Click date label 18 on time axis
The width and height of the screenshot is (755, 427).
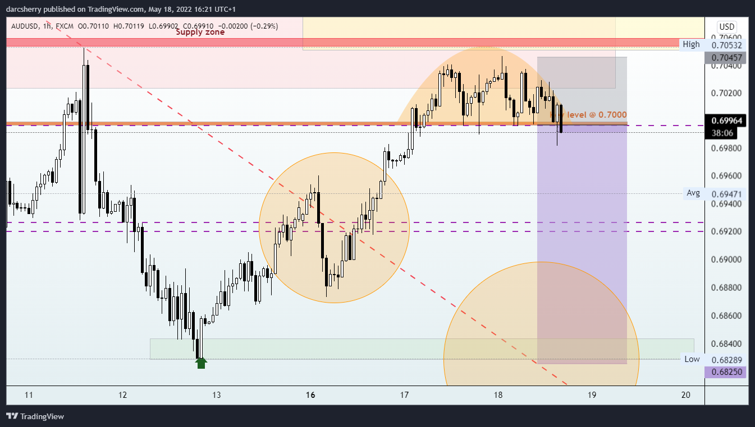498,395
